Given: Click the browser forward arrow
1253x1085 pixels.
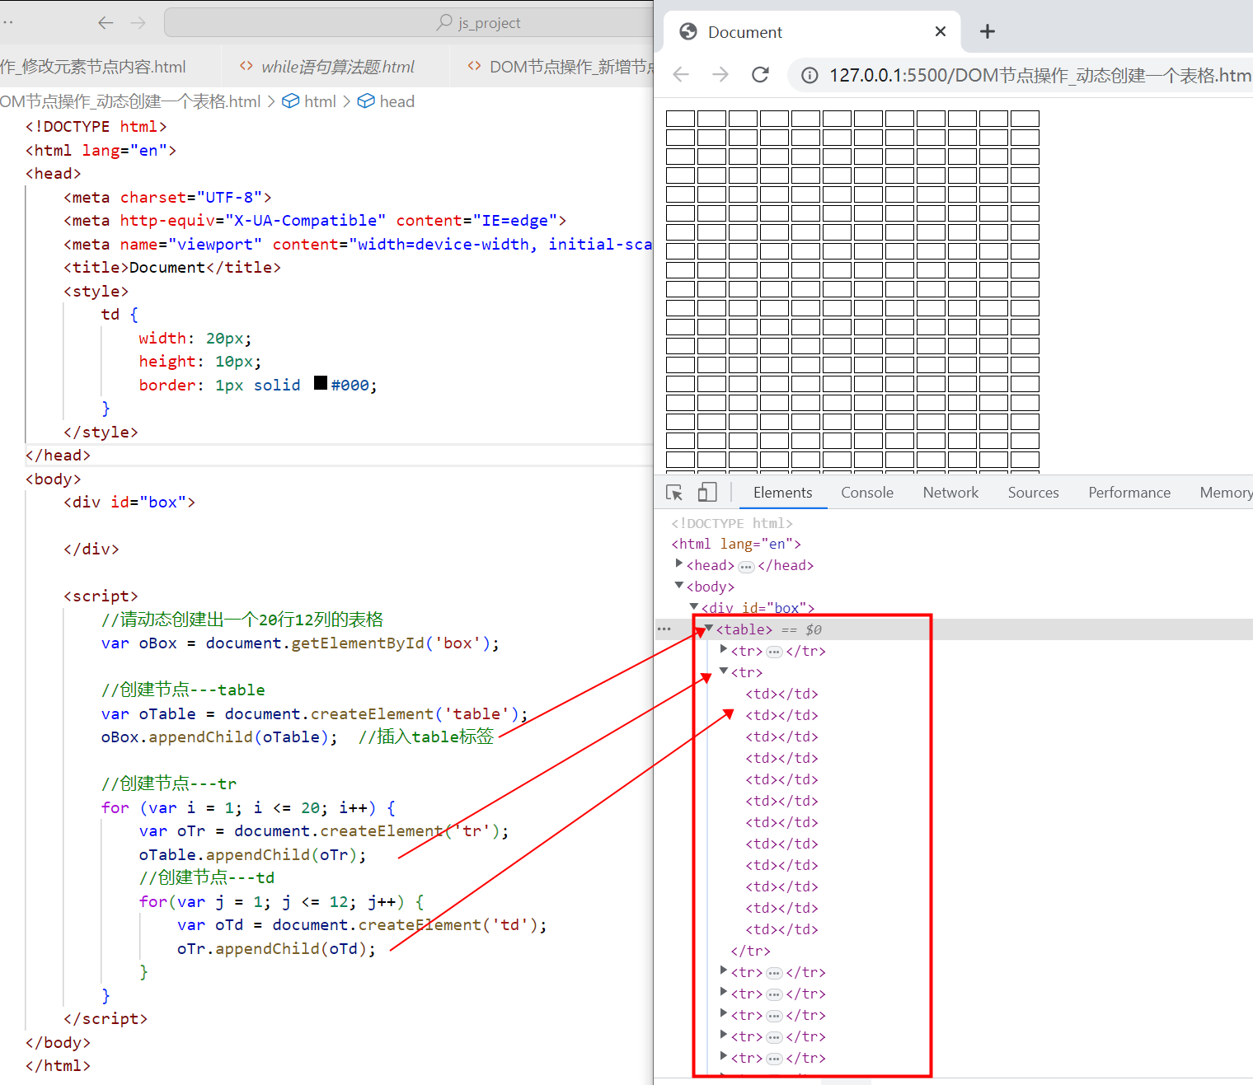Looking at the screenshot, I should pyautogui.click(x=720, y=75).
